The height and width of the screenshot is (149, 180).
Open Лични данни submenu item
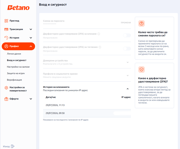click(14, 54)
